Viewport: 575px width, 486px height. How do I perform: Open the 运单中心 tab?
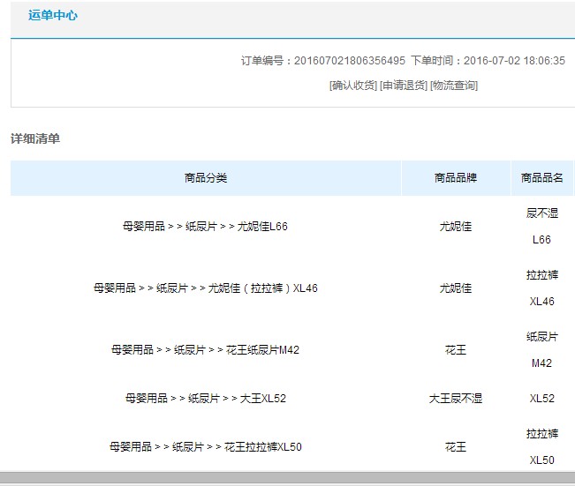(x=53, y=15)
